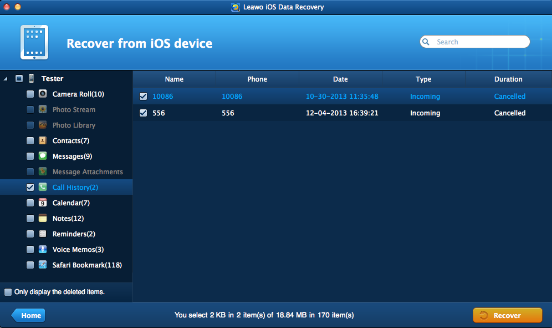
Task: Click the large iPad device icon in header
Action: click(x=34, y=42)
